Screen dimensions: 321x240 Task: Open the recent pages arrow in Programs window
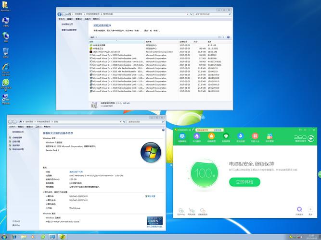pyautogui.click(x=67, y=14)
